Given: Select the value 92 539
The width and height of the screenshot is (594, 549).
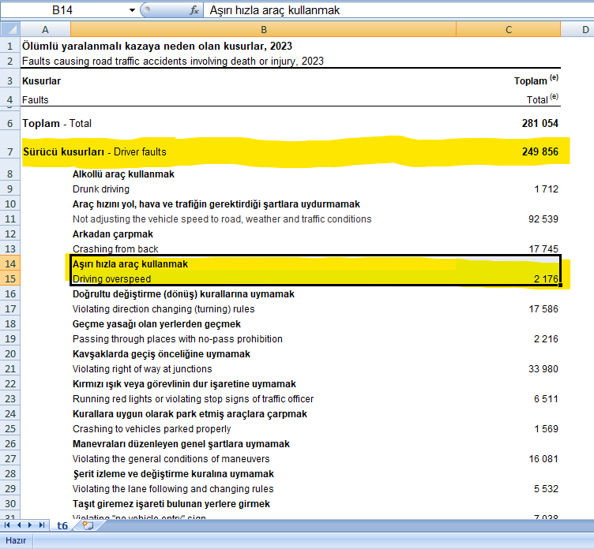Looking at the screenshot, I should (x=543, y=219).
